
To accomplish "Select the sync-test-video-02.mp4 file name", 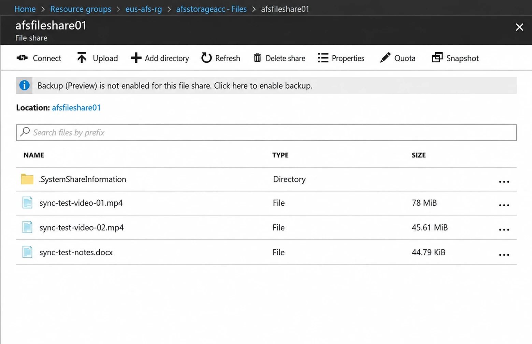I will point(82,227).
